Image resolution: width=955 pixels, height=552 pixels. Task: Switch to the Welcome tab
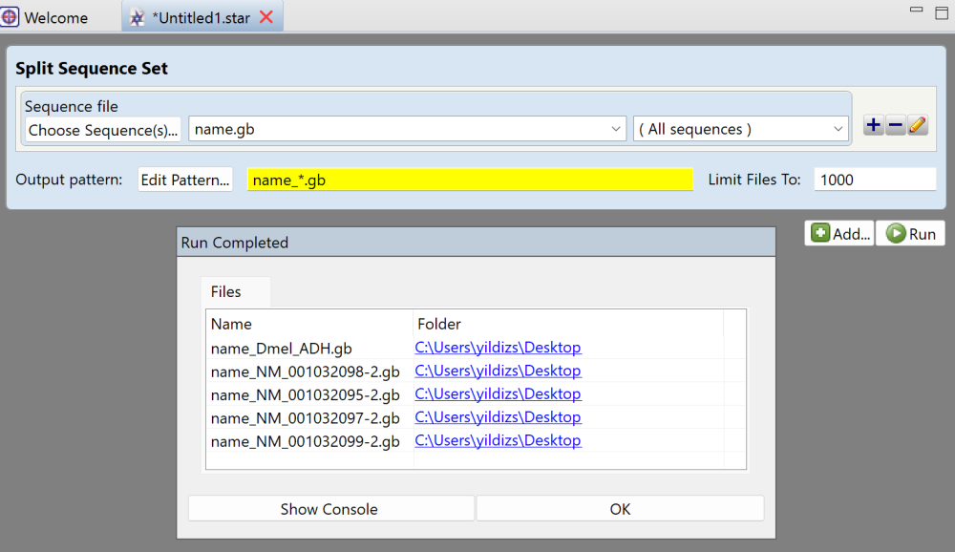coord(53,16)
